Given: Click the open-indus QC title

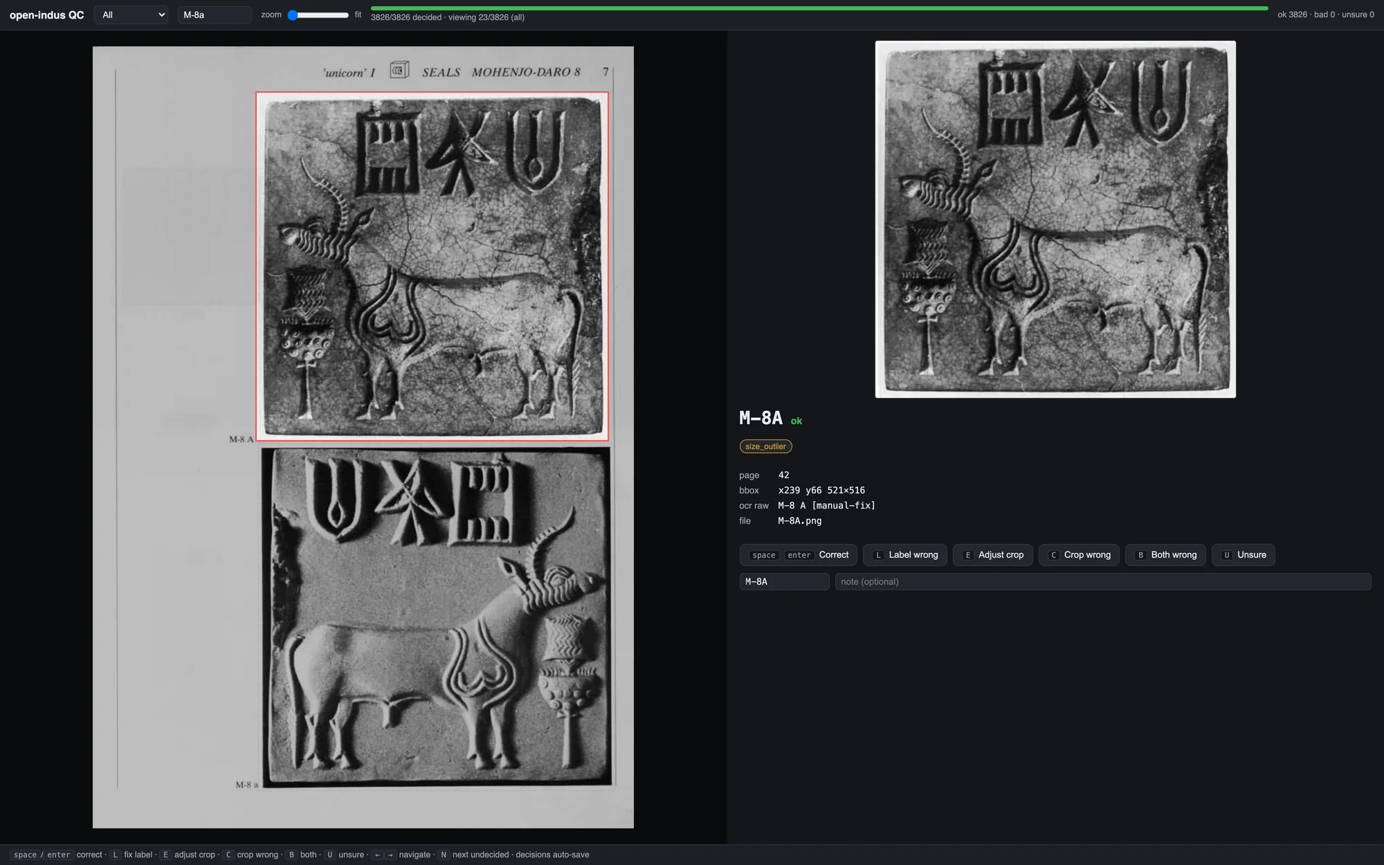Looking at the screenshot, I should (x=46, y=15).
